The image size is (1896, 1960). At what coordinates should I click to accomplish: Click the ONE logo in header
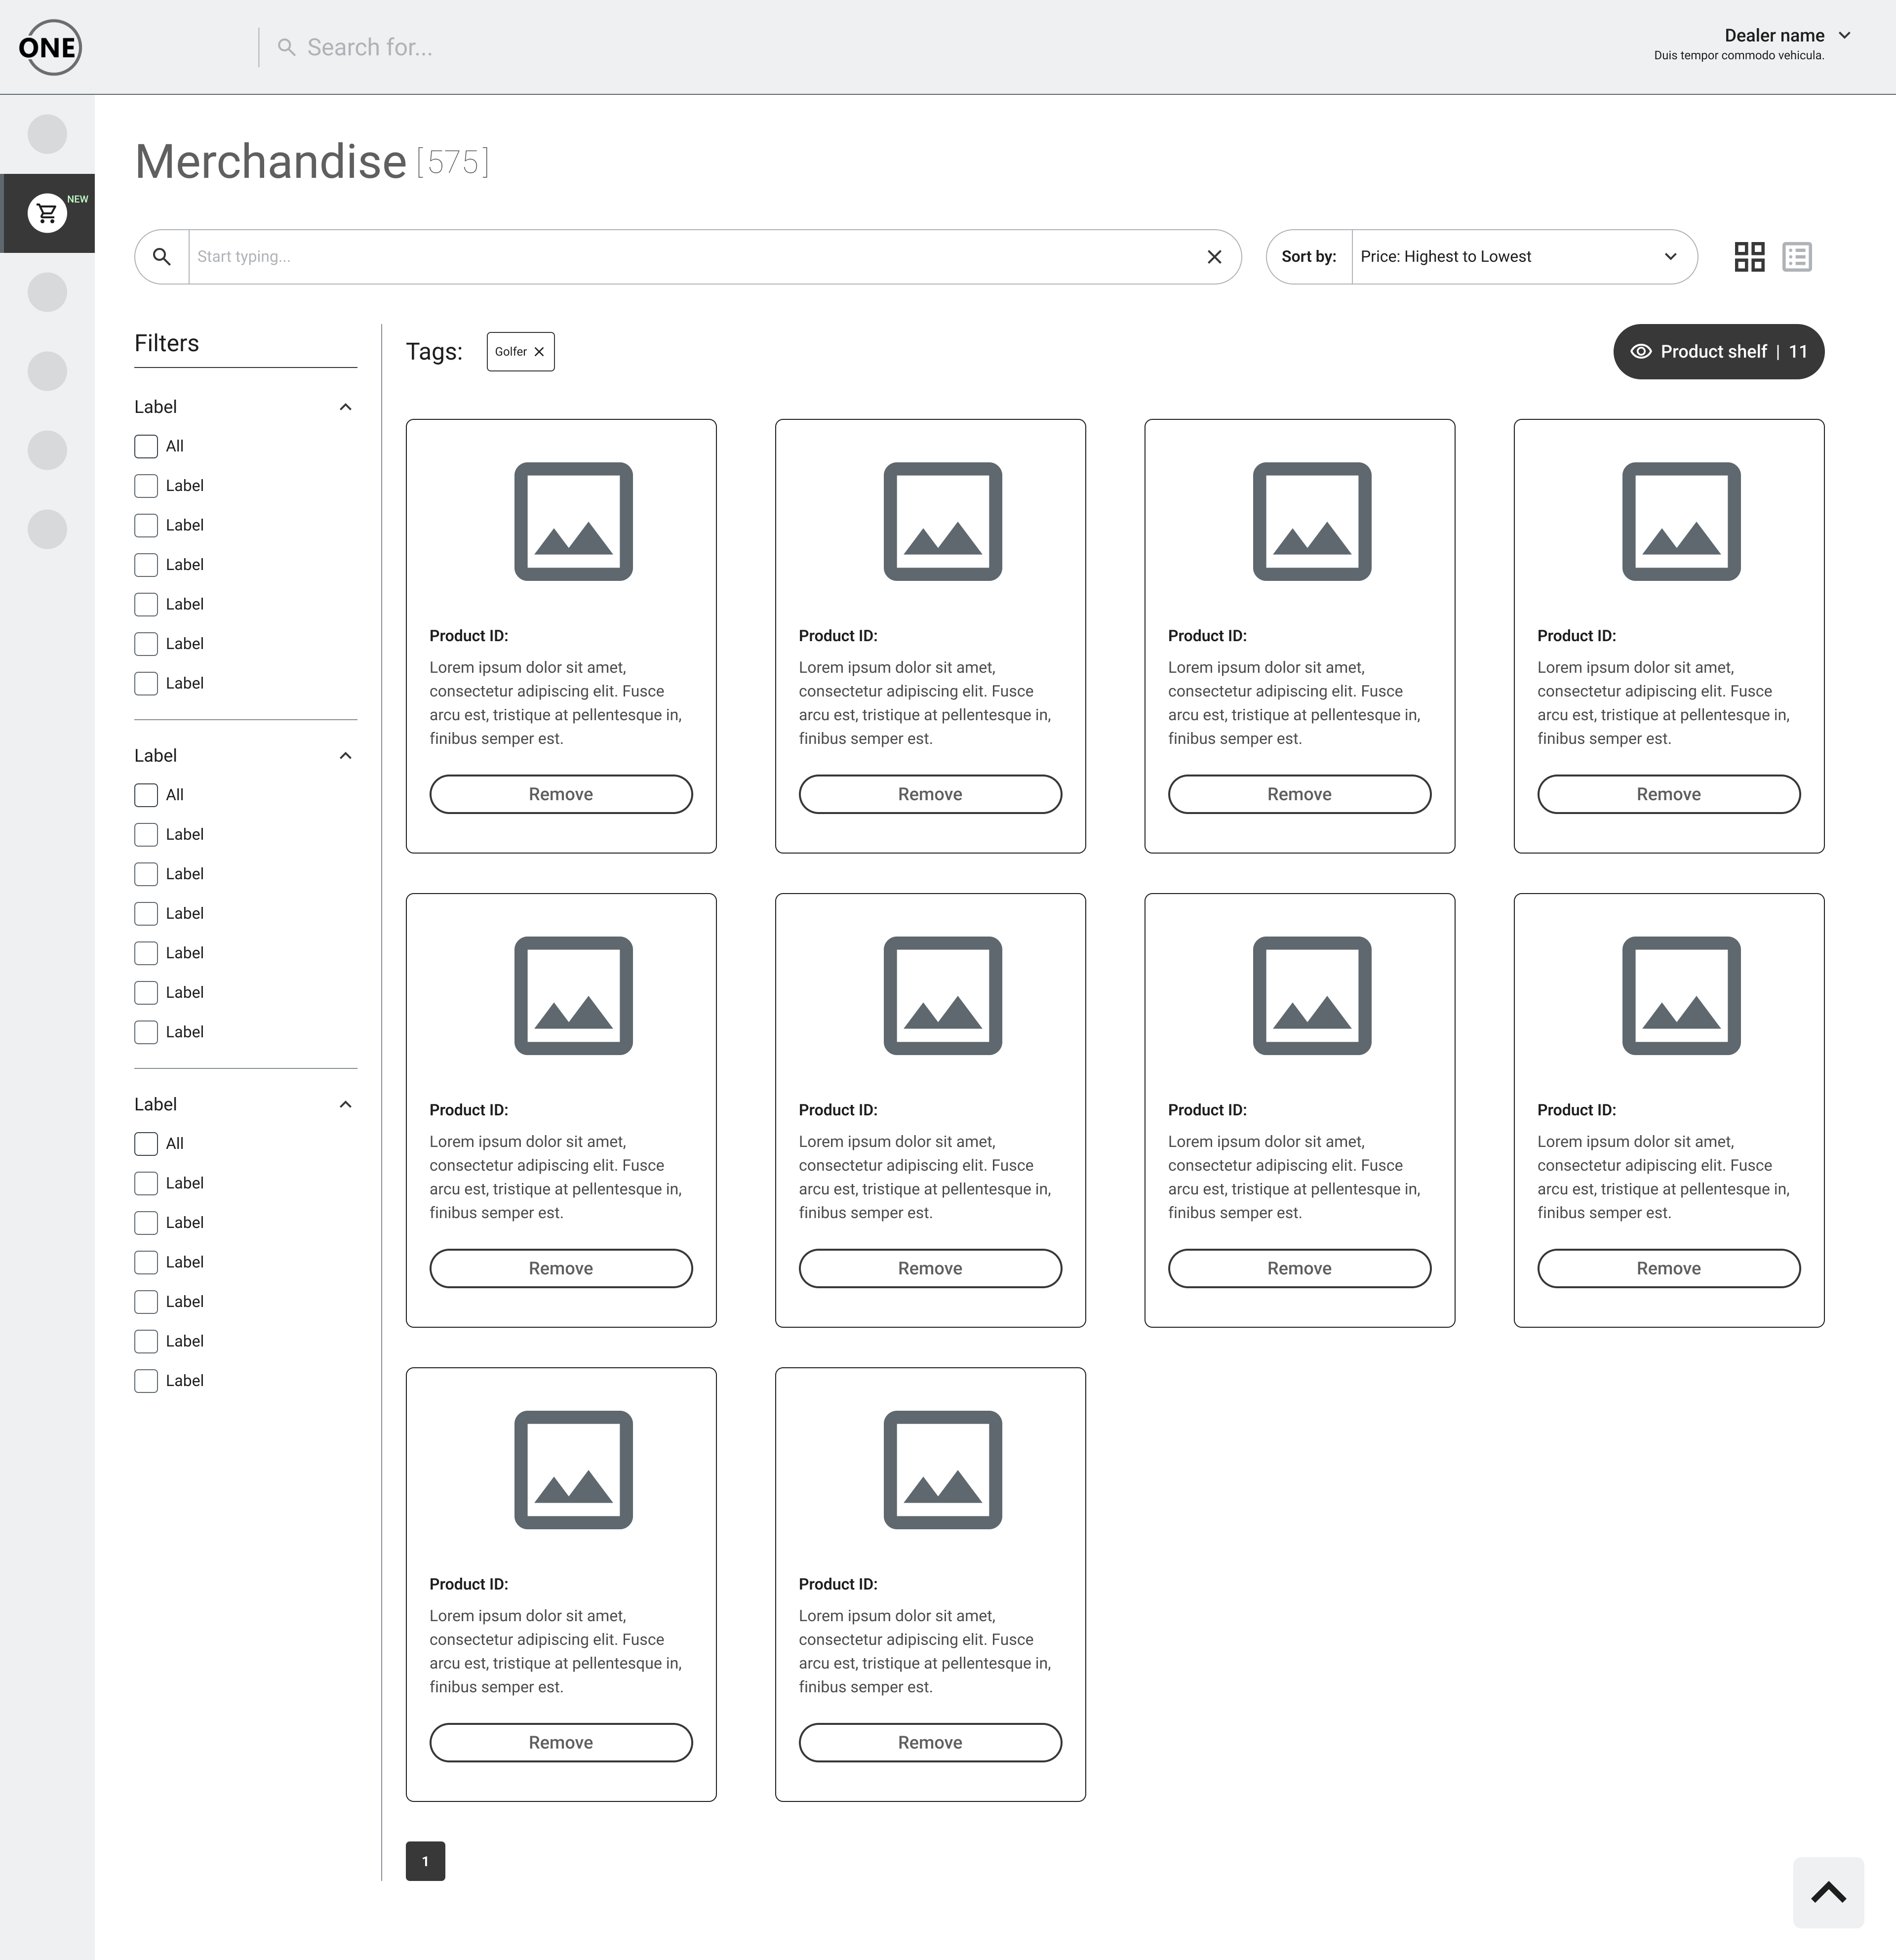49,47
